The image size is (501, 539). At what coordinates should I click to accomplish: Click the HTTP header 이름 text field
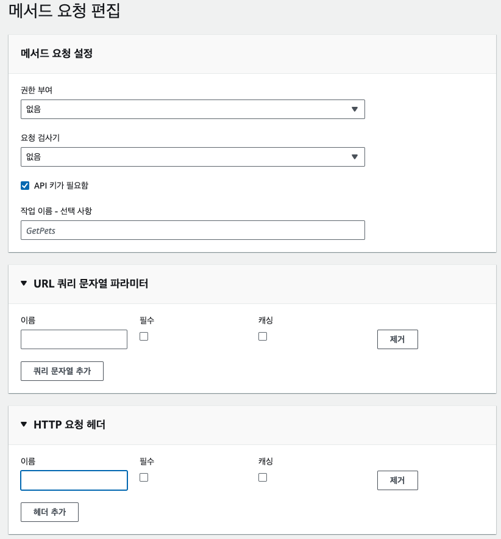(x=74, y=480)
